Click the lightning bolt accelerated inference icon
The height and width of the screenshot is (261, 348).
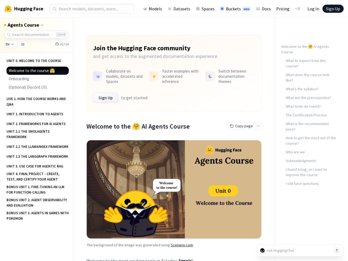154,76
